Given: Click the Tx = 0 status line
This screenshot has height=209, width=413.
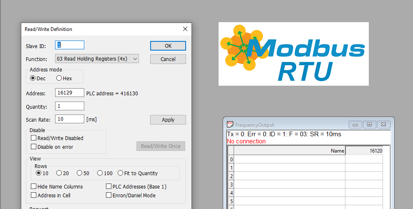Looking at the screenshot, I should tap(284, 134).
